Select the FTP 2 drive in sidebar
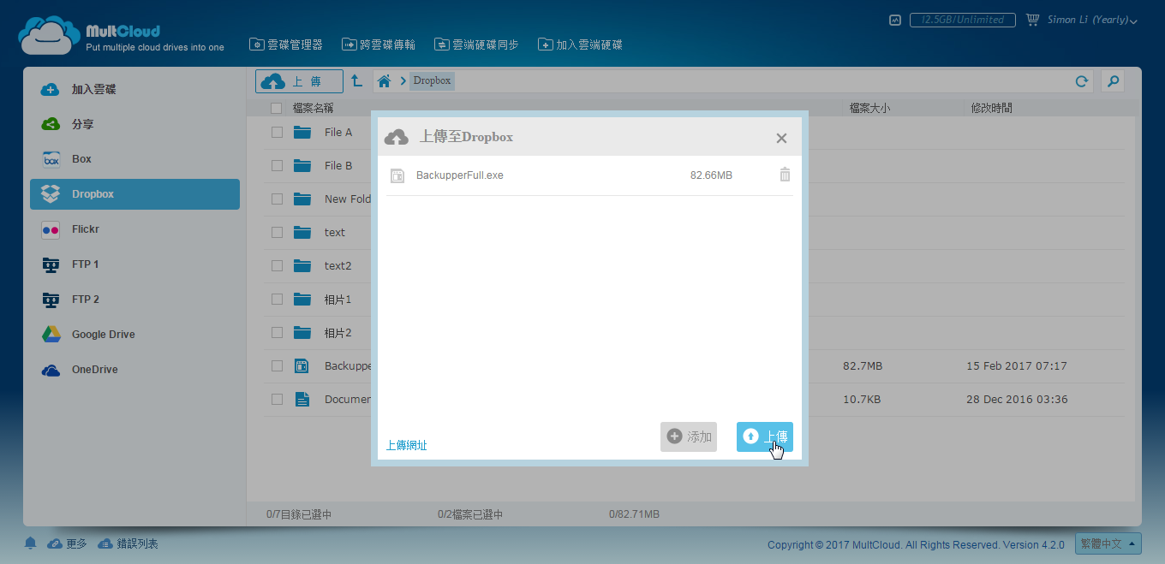Viewport: 1165px width, 564px height. point(134,300)
